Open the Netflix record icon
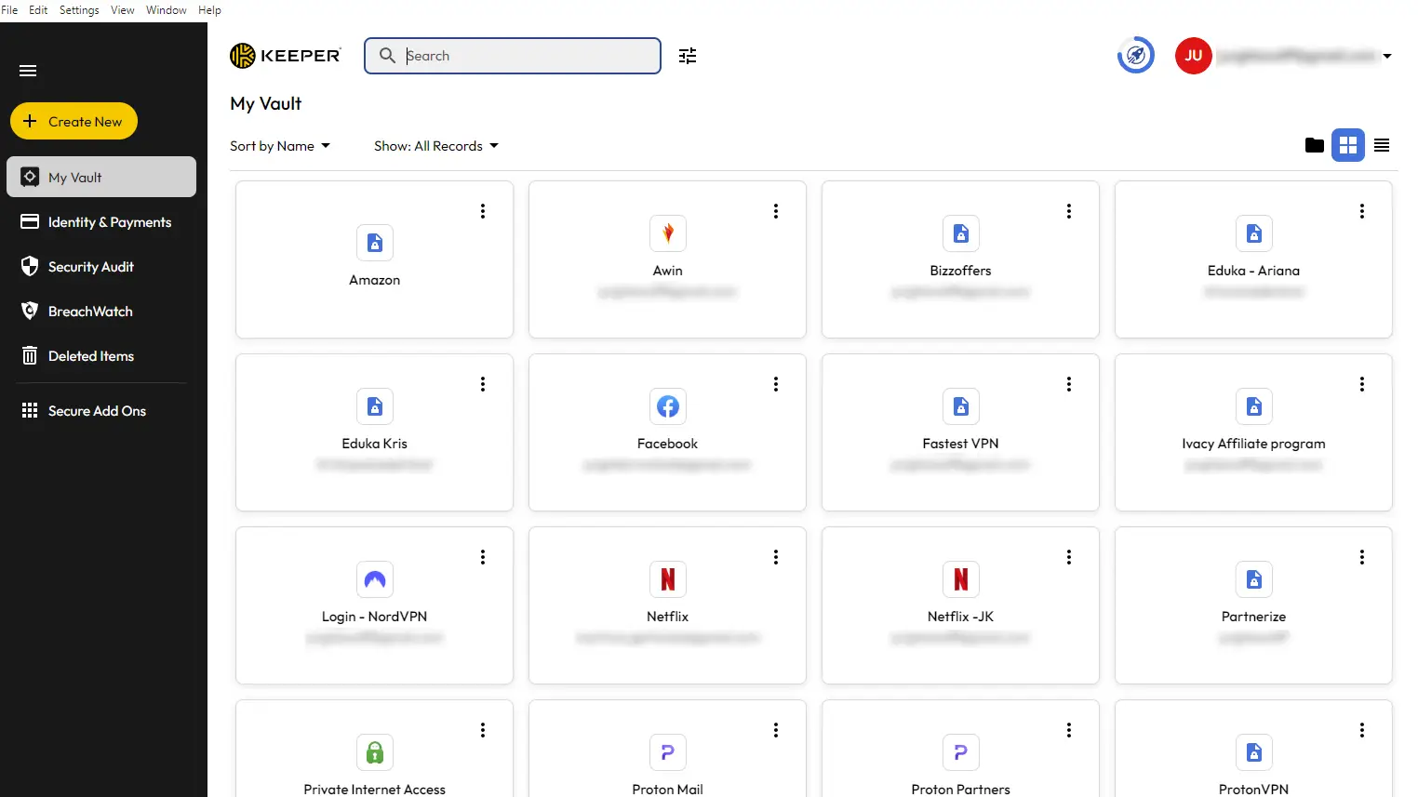 (668, 579)
